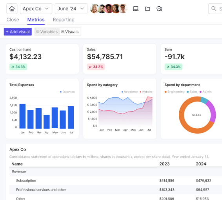
Task: Click the 2024 column header
Action: click(x=201, y=164)
